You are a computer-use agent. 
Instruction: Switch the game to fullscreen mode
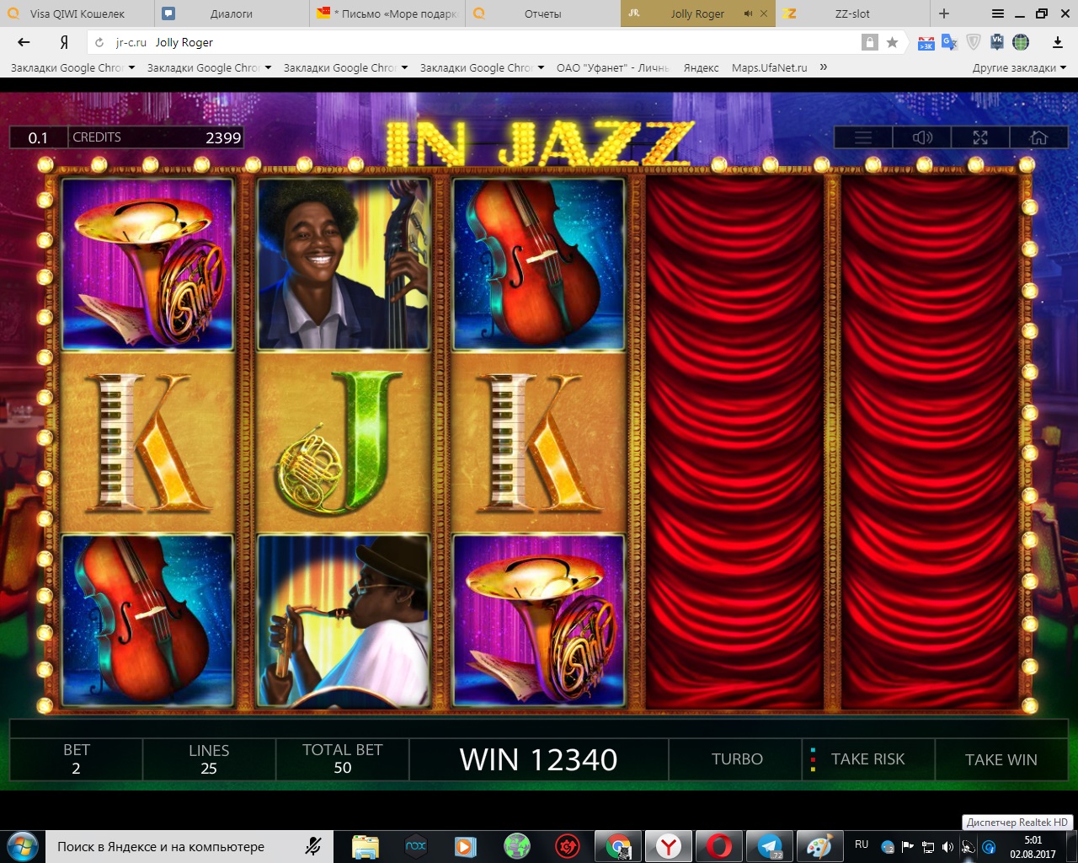[x=980, y=137]
